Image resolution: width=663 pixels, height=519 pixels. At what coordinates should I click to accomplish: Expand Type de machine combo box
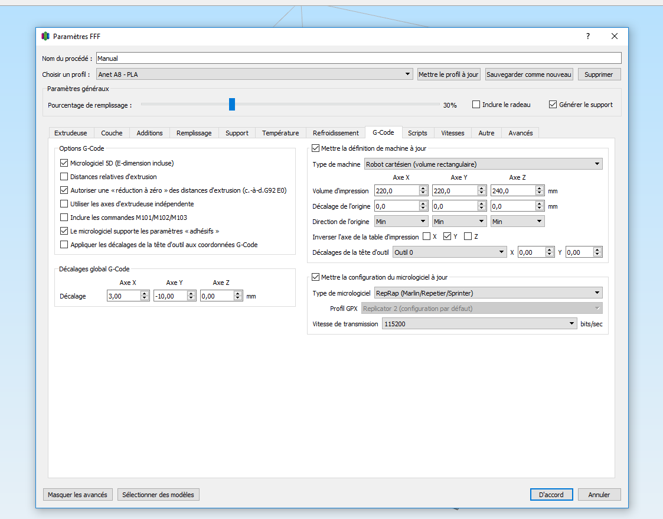(484, 164)
